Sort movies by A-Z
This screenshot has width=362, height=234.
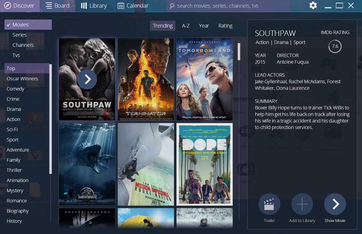[186, 26]
